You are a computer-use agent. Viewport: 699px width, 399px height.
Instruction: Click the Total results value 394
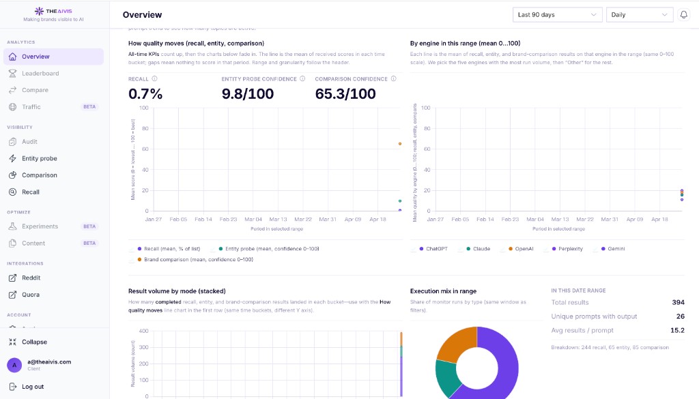coord(678,302)
